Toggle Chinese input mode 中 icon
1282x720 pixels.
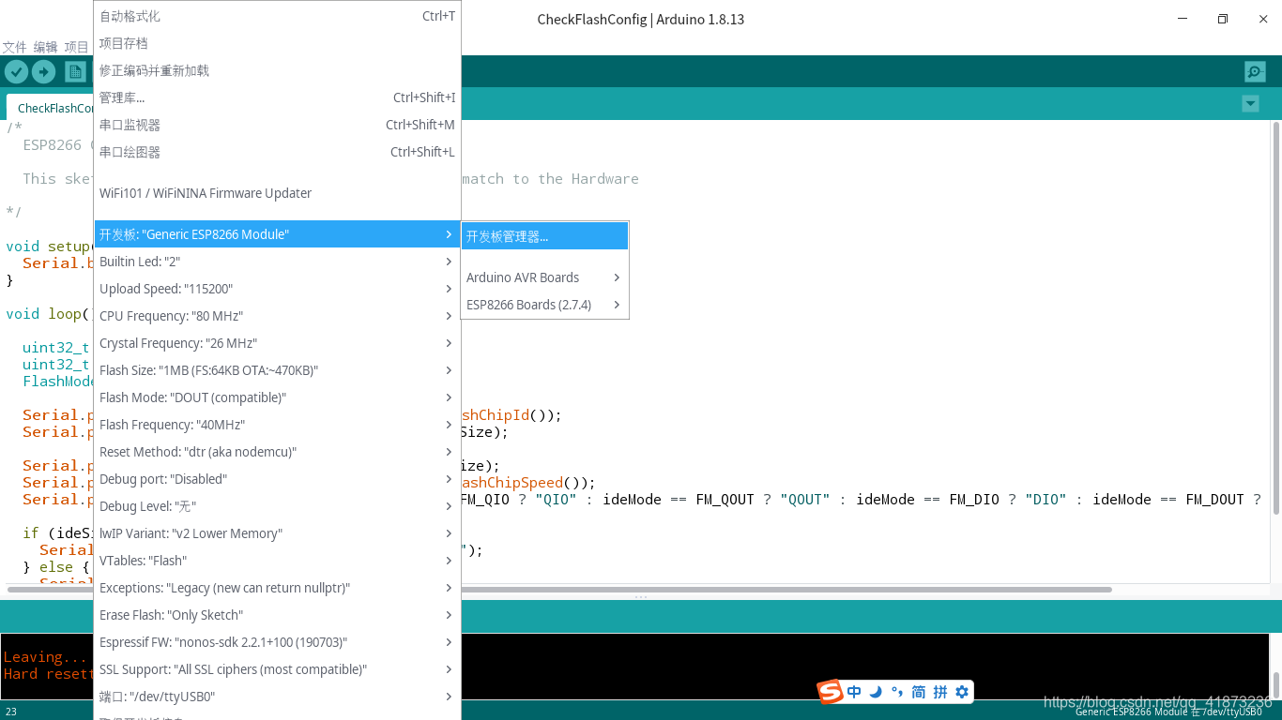click(x=854, y=692)
